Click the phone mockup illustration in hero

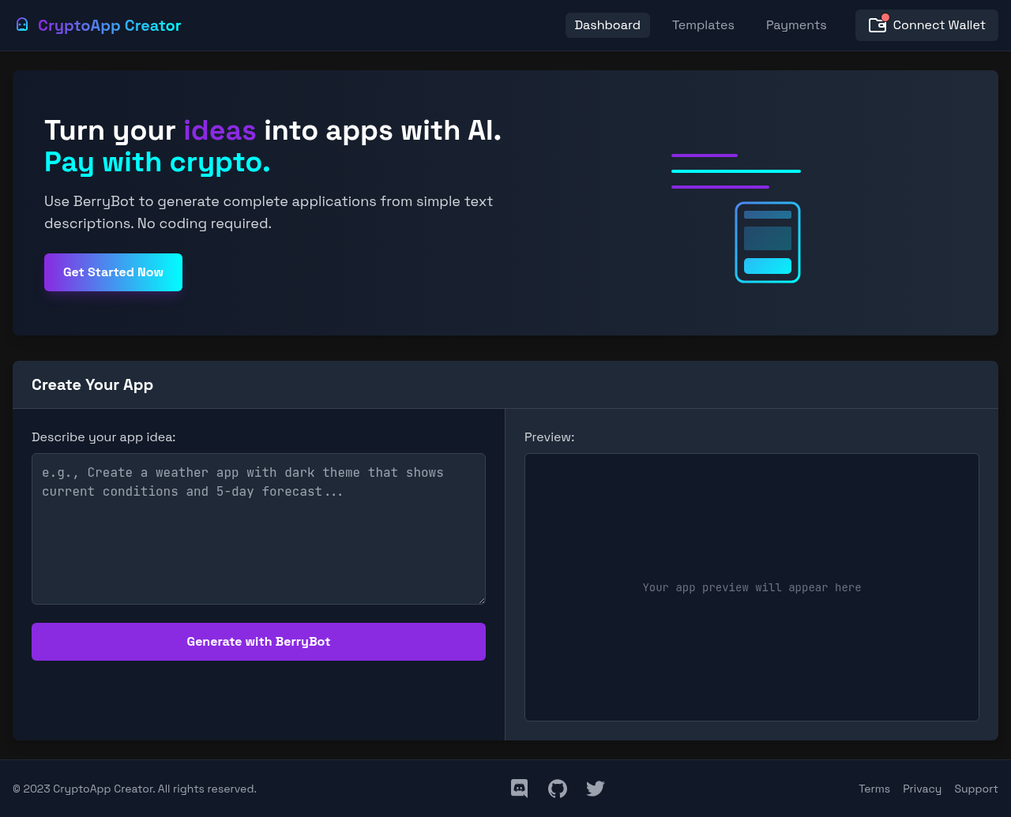coord(767,242)
